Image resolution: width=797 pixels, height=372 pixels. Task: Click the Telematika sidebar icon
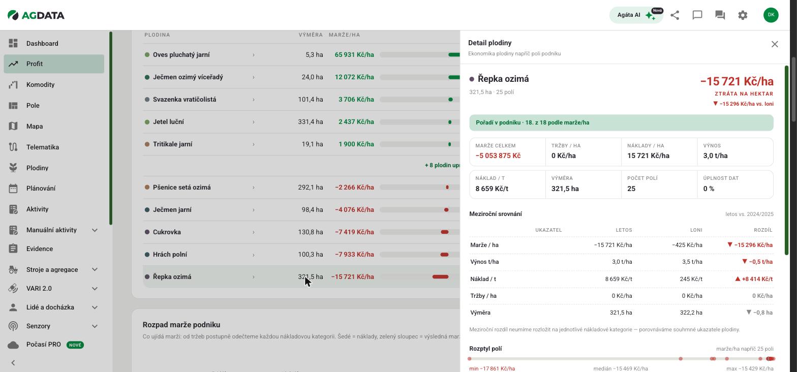14,147
